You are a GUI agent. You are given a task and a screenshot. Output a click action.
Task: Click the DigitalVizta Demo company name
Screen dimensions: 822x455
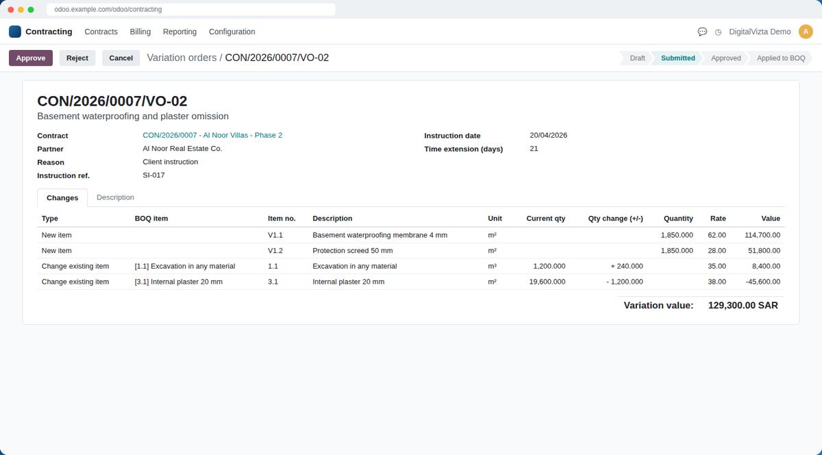point(760,32)
